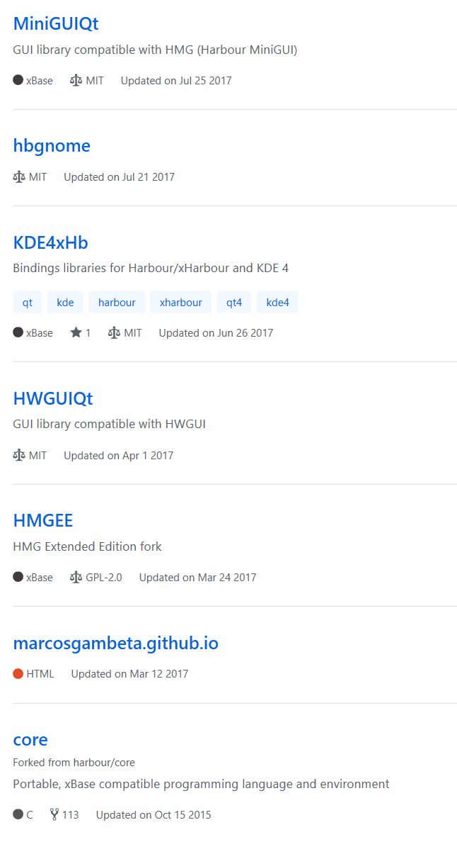Click the xBase language dot on MiniGUIQt
457x842 pixels.
point(18,80)
